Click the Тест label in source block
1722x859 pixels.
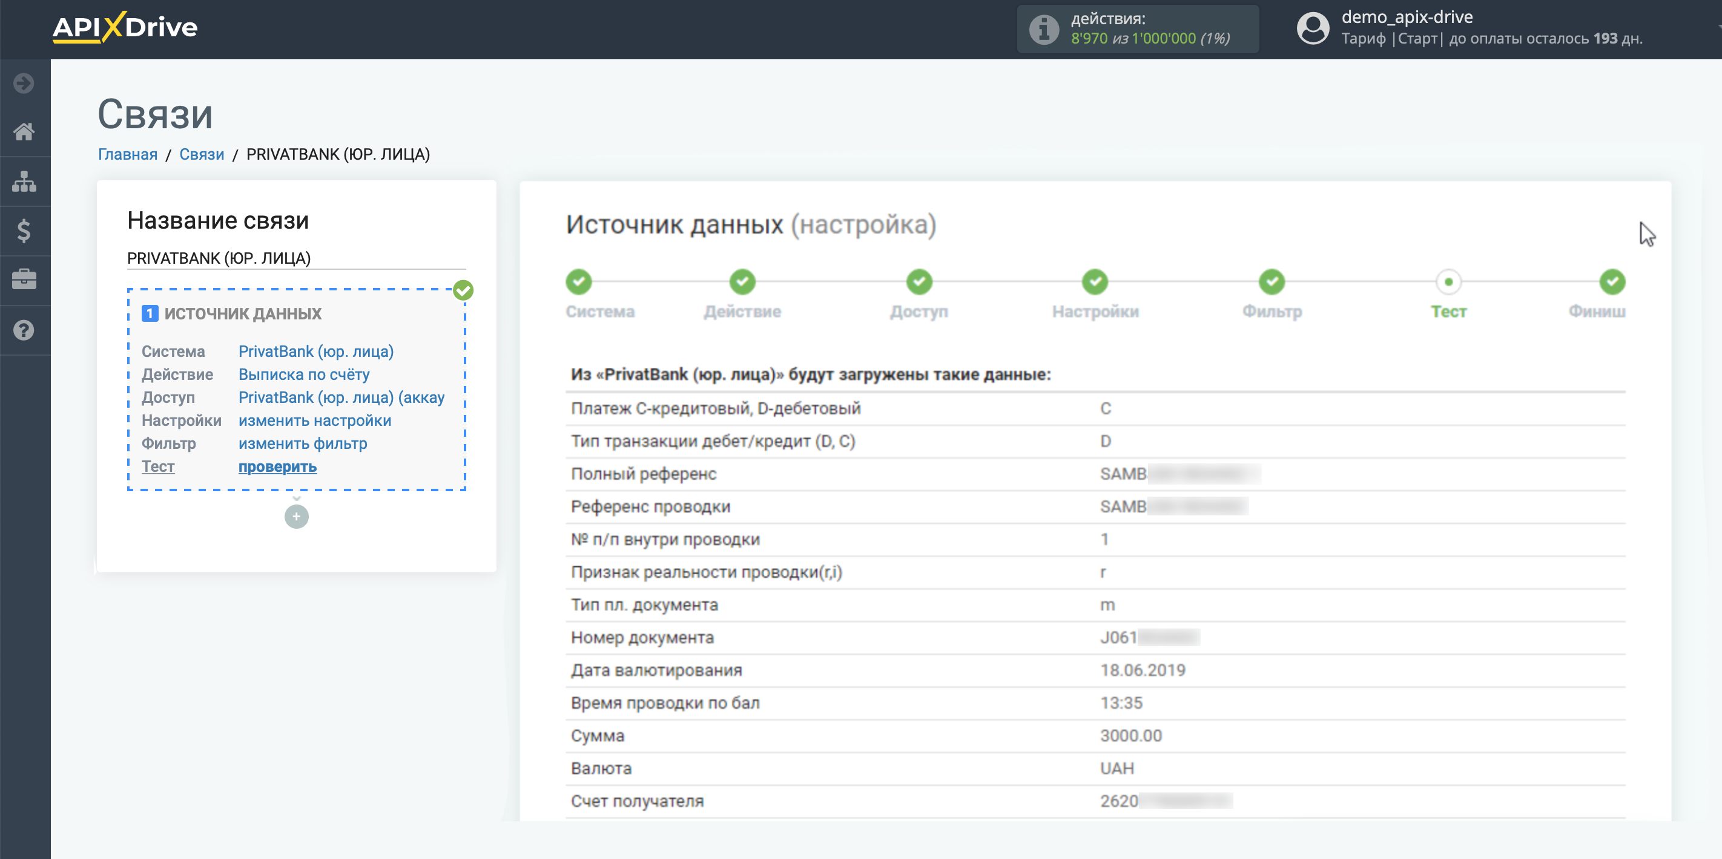click(158, 467)
